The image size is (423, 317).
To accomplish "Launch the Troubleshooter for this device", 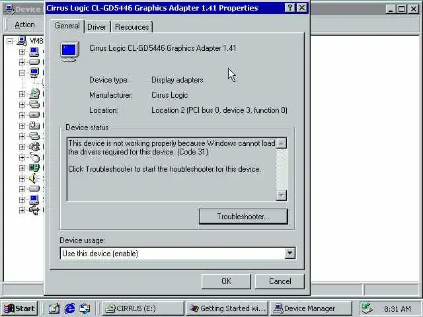I will click(243, 217).
